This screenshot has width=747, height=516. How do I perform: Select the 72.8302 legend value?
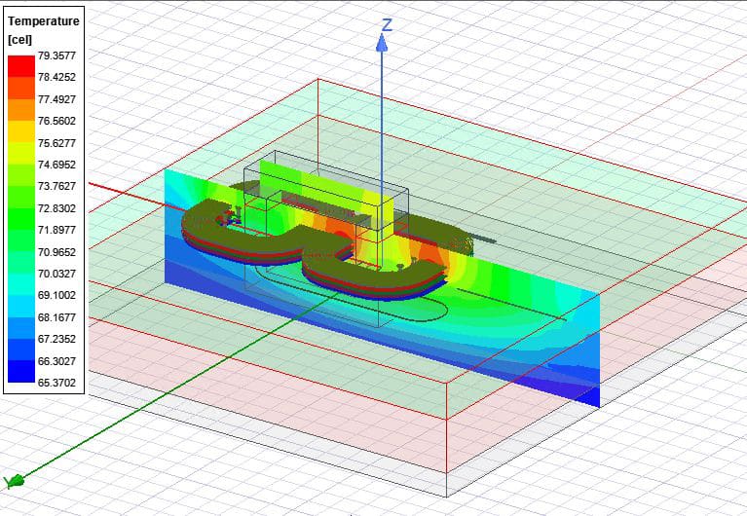56,208
